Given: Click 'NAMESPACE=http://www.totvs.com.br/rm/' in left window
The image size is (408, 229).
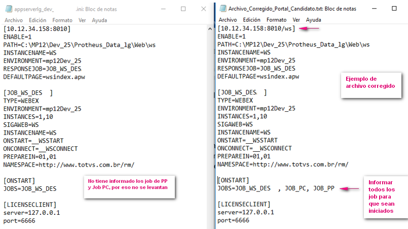Looking at the screenshot, I should [x=69, y=165].
